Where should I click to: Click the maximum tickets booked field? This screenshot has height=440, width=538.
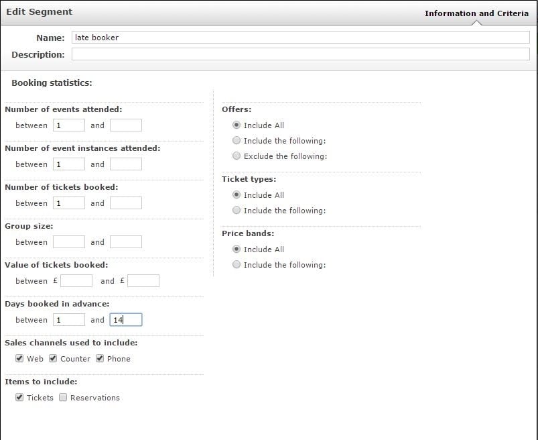126,203
